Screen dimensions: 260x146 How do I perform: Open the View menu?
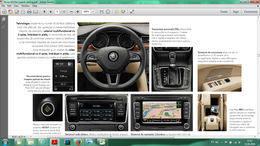click(x=16, y=6)
